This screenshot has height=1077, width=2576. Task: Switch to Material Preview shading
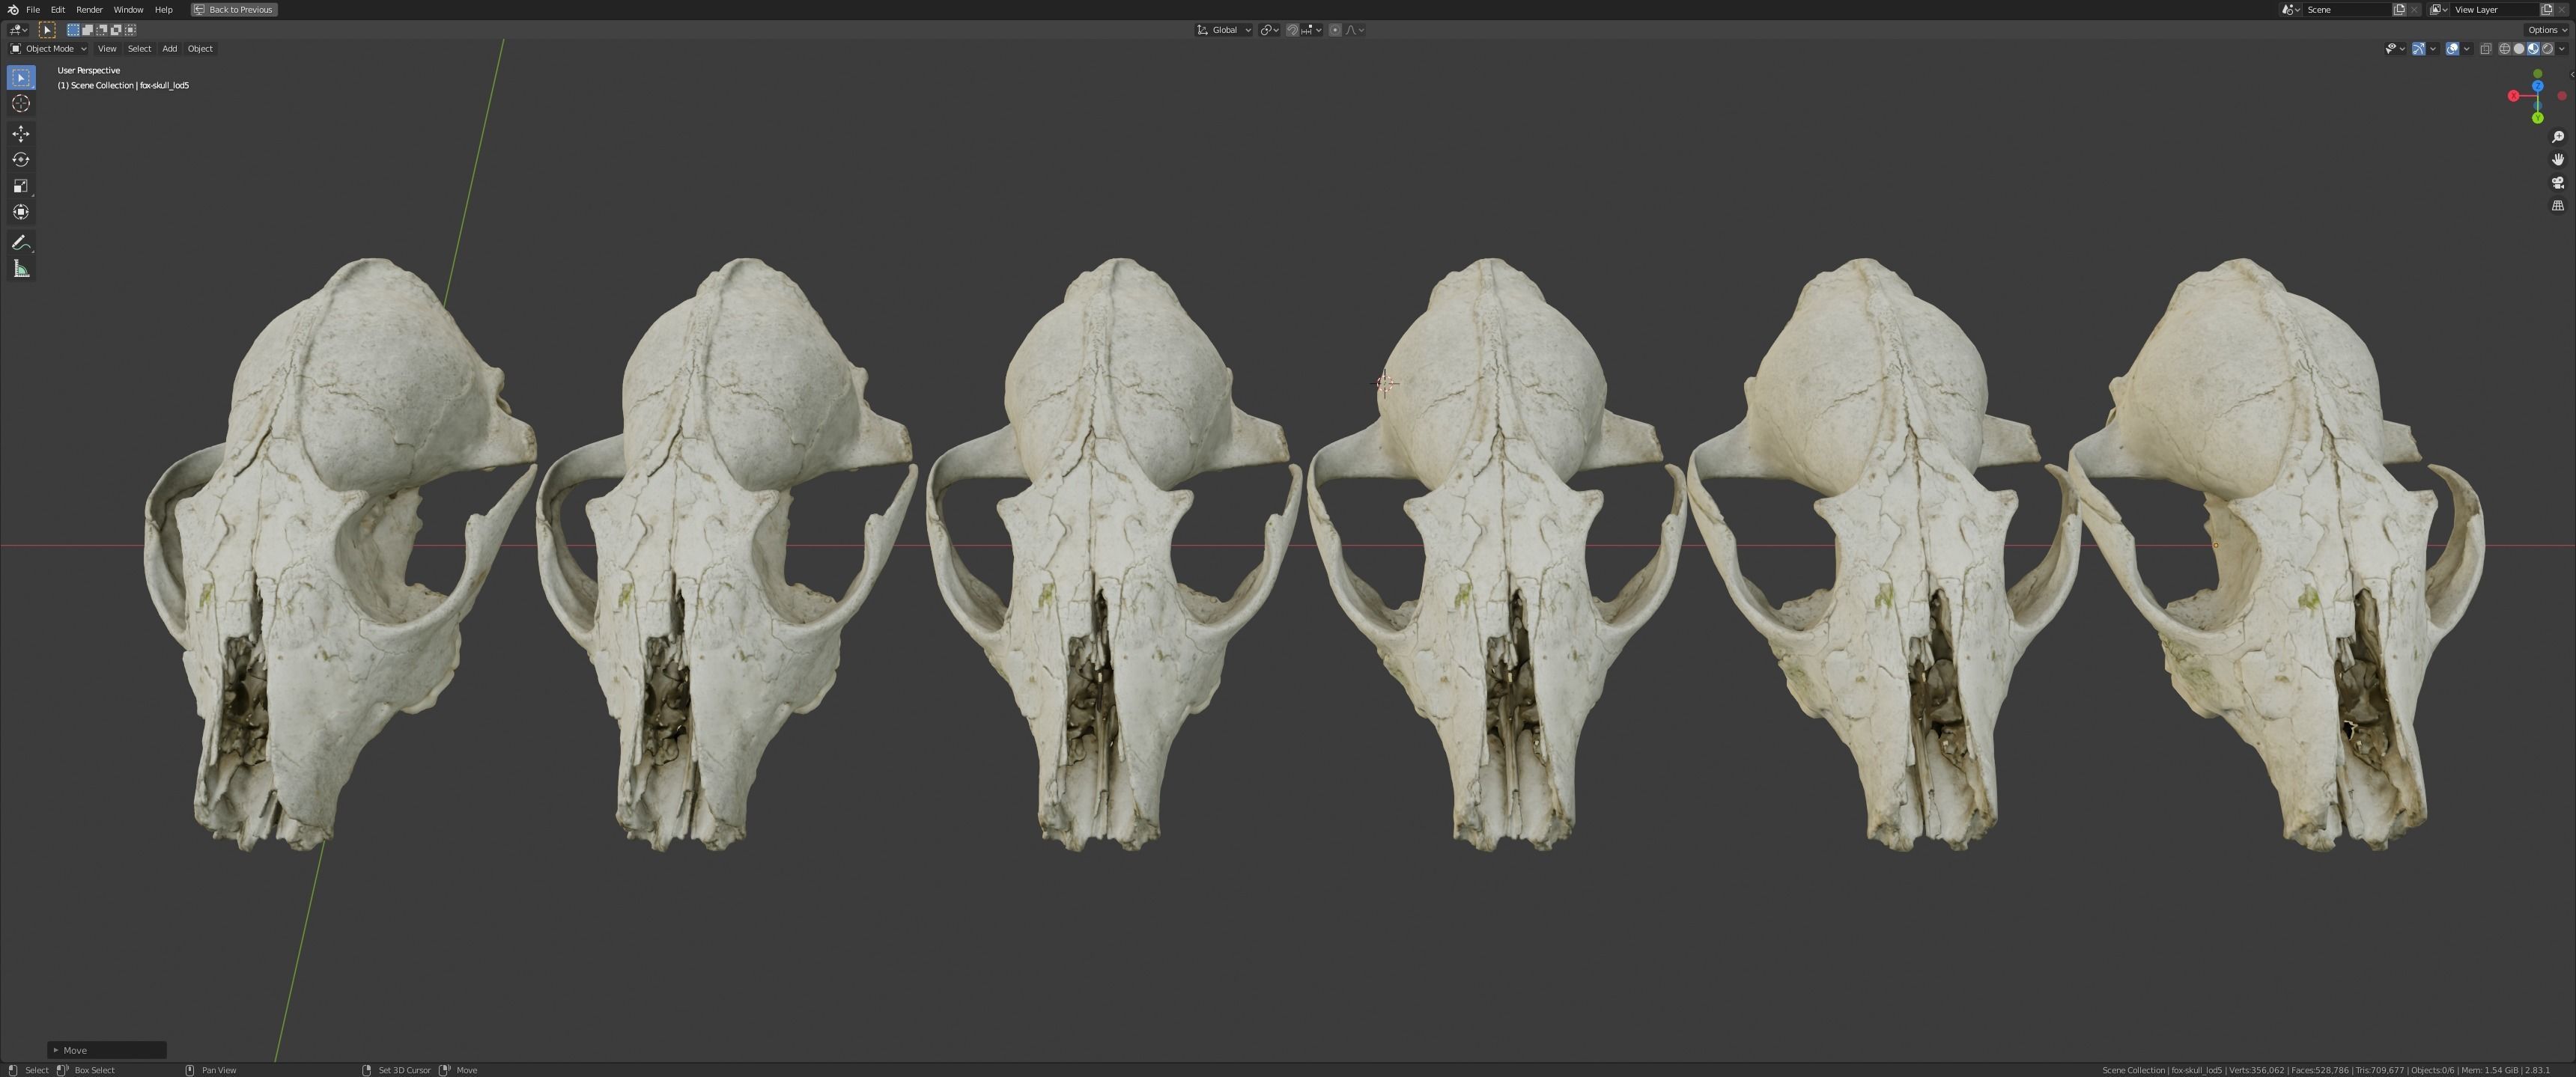pos(2532,48)
